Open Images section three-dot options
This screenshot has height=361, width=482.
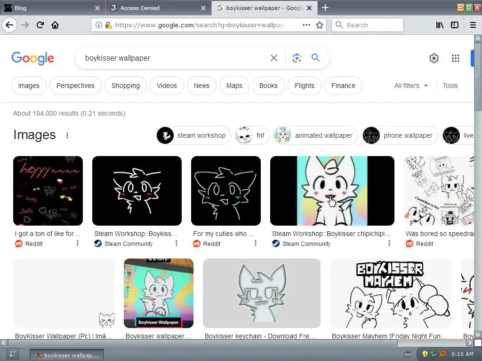coord(67,135)
